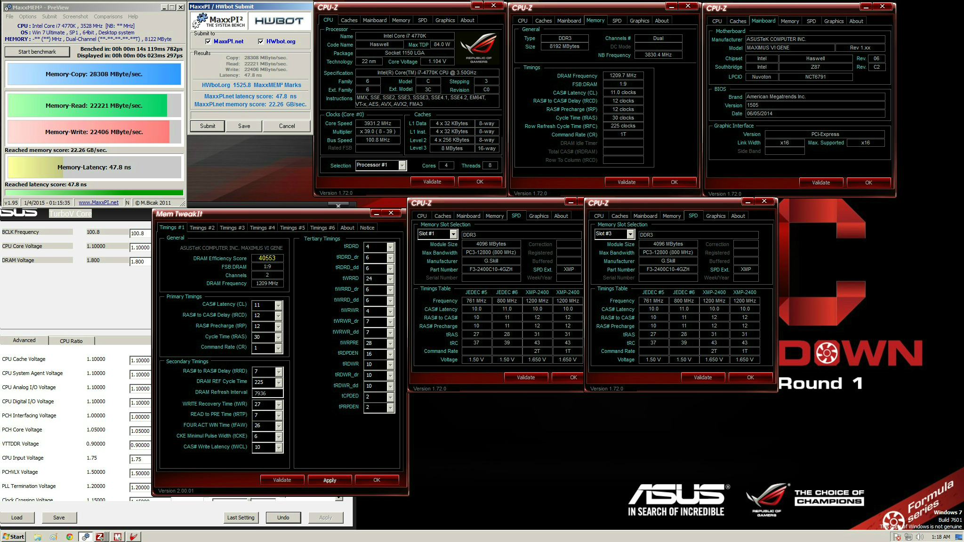Select the Advanced tab in TurboV Core
Image resolution: width=964 pixels, height=542 pixels.
(x=24, y=340)
